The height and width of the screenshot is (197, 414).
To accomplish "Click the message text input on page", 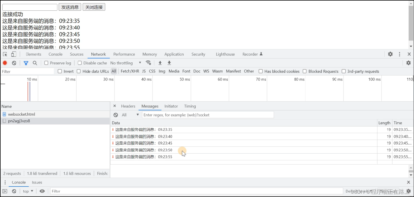I will click(30, 7).
